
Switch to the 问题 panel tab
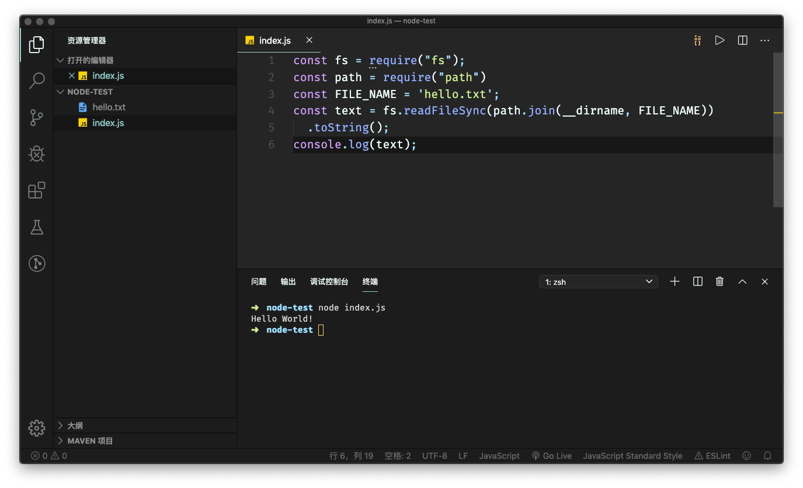(259, 281)
